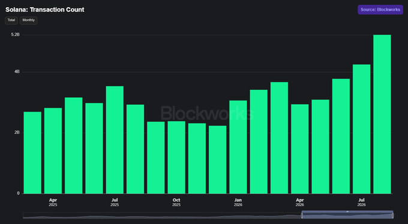The width and height of the screenshot is (408, 224).
Task: Click the April 2025 bar
Action: click(53, 151)
